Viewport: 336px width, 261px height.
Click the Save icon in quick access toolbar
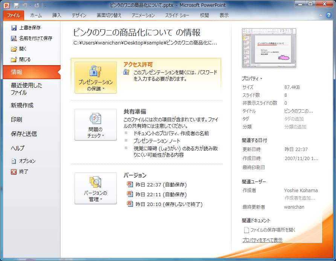17,5
